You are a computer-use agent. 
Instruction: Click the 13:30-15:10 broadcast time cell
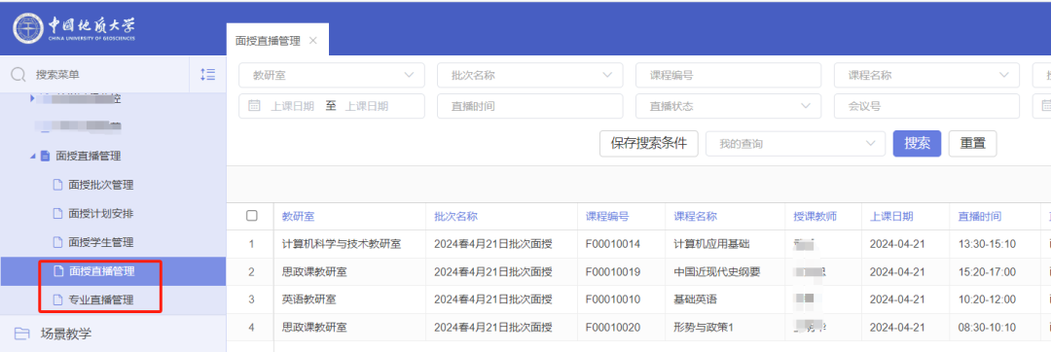987,244
